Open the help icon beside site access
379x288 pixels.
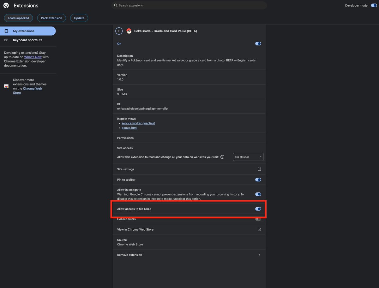(222, 157)
